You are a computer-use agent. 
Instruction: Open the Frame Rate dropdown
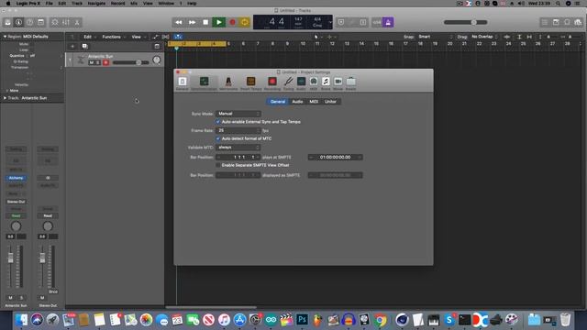(238, 130)
